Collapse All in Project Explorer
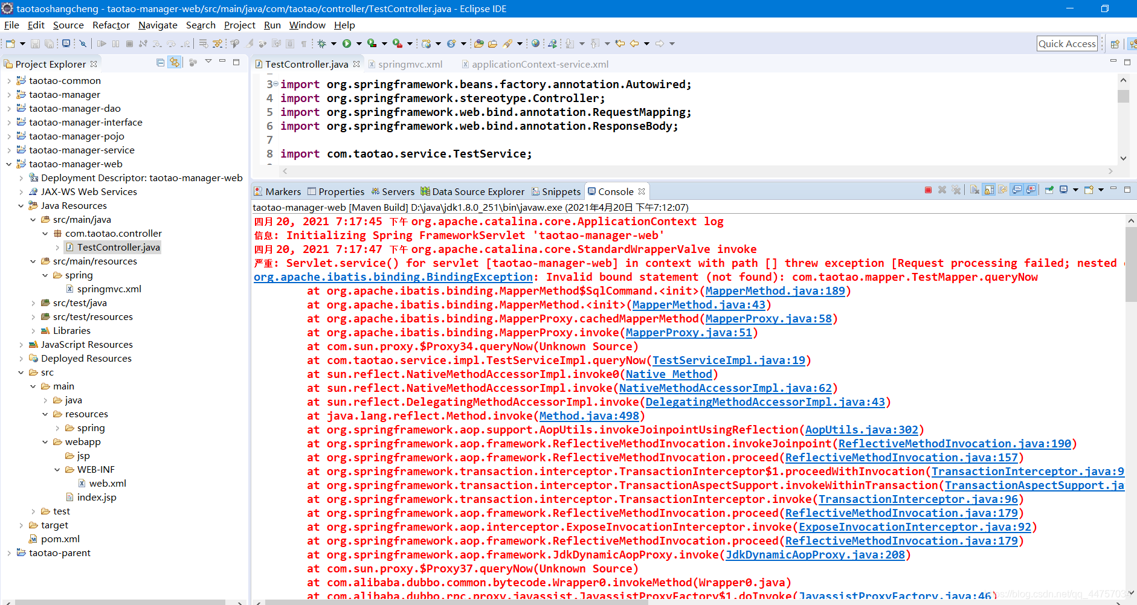Viewport: 1137px width, 605px height. click(160, 62)
